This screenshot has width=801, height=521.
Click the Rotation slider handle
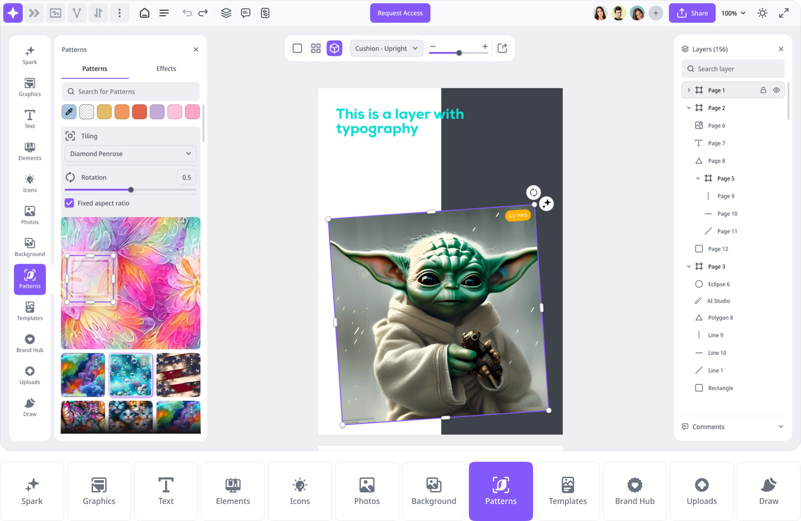pos(131,190)
